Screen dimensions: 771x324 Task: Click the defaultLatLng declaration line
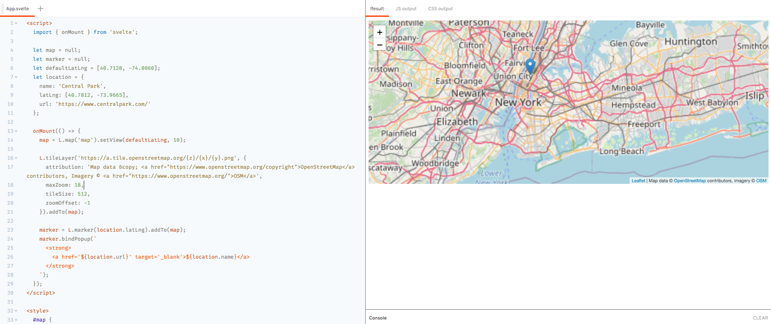tap(96, 68)
